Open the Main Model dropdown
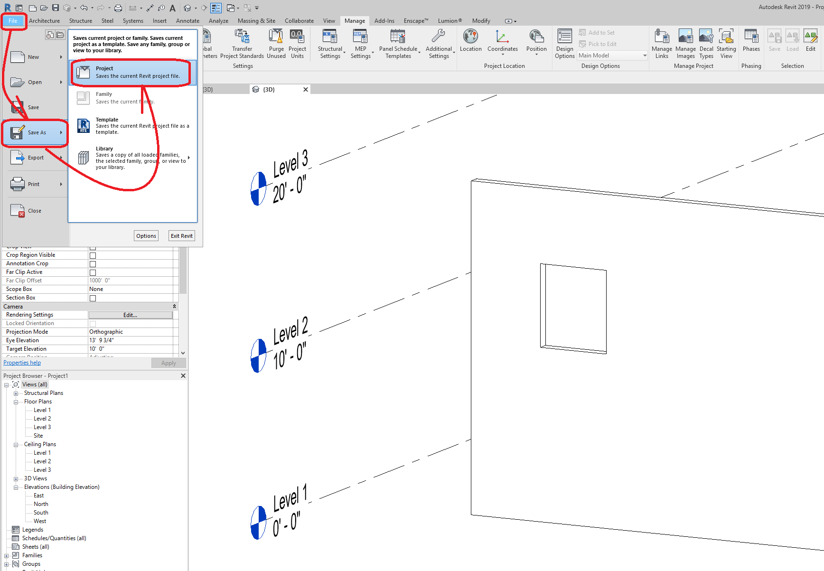This screenshot has height=571, width=824. pyautogui.click(x=643, y=55)
